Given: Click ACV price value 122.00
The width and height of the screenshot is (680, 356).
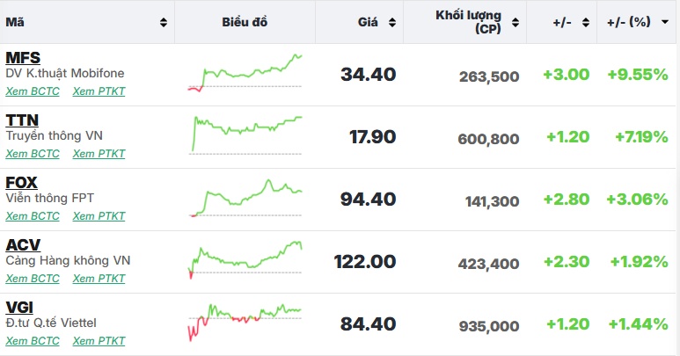Looking at the screenshot, I should tap(365, 262).
